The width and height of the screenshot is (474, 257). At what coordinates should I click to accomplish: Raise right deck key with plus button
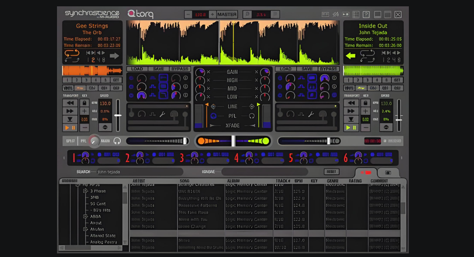[365, 111]
